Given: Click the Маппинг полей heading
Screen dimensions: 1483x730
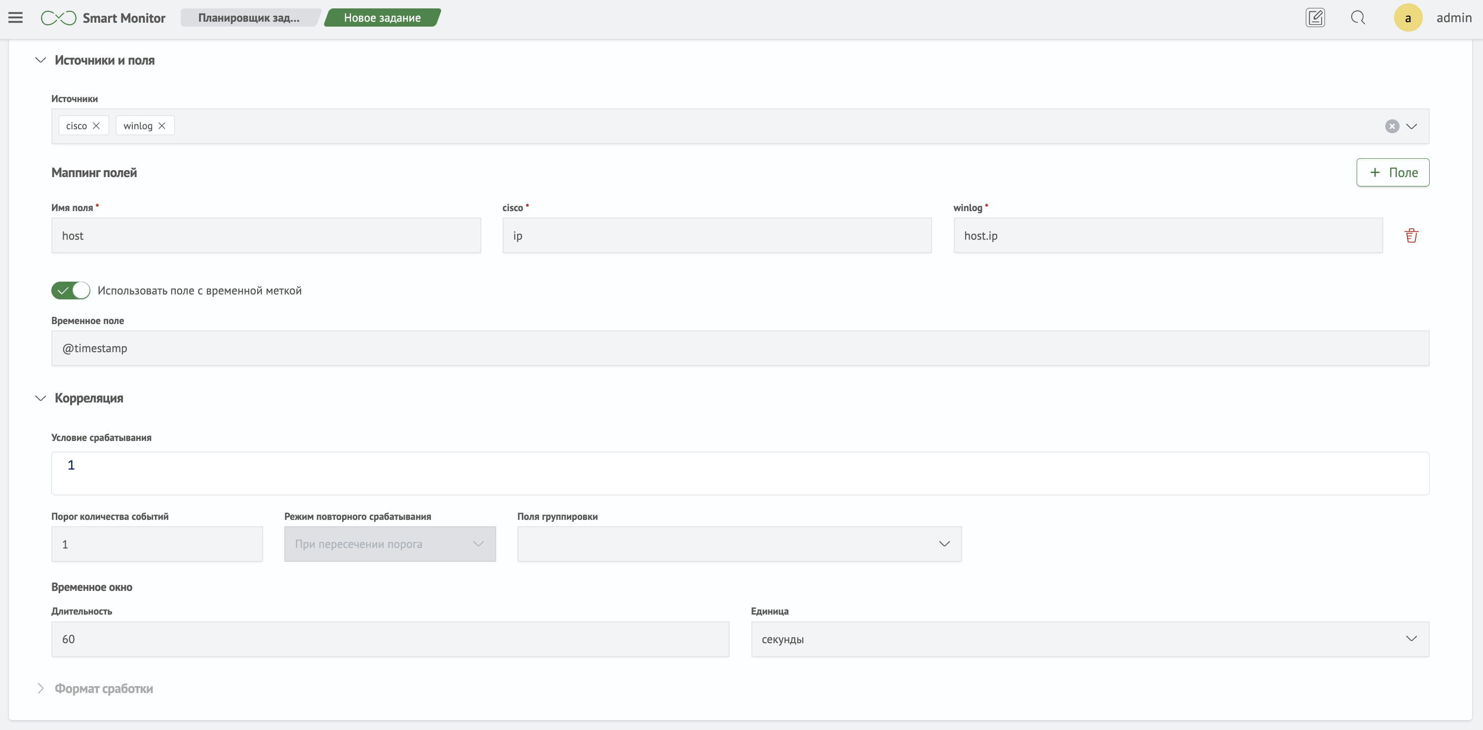Looking at the screenshot, I should (94, 173).
